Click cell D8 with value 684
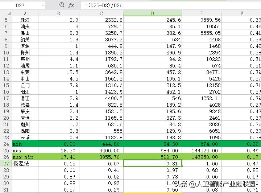The width and height of the screenshot is (261, 193). pos(153,40)
